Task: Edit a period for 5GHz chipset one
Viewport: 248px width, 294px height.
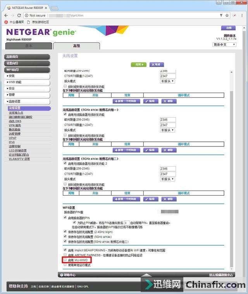Action: pyautogui.click(x=151, y=150)
